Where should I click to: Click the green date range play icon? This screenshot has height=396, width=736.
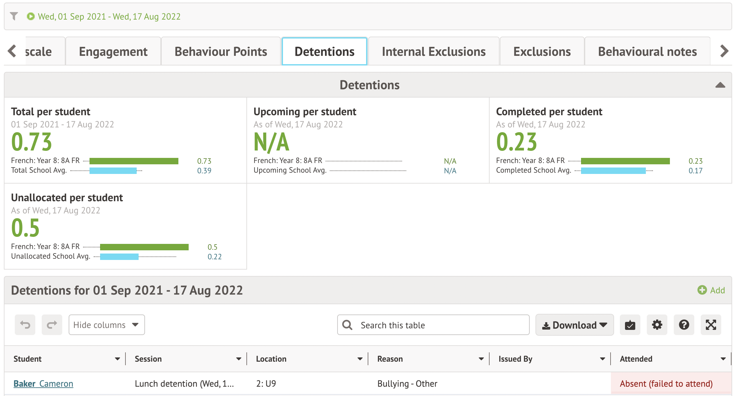pos(30,16)
